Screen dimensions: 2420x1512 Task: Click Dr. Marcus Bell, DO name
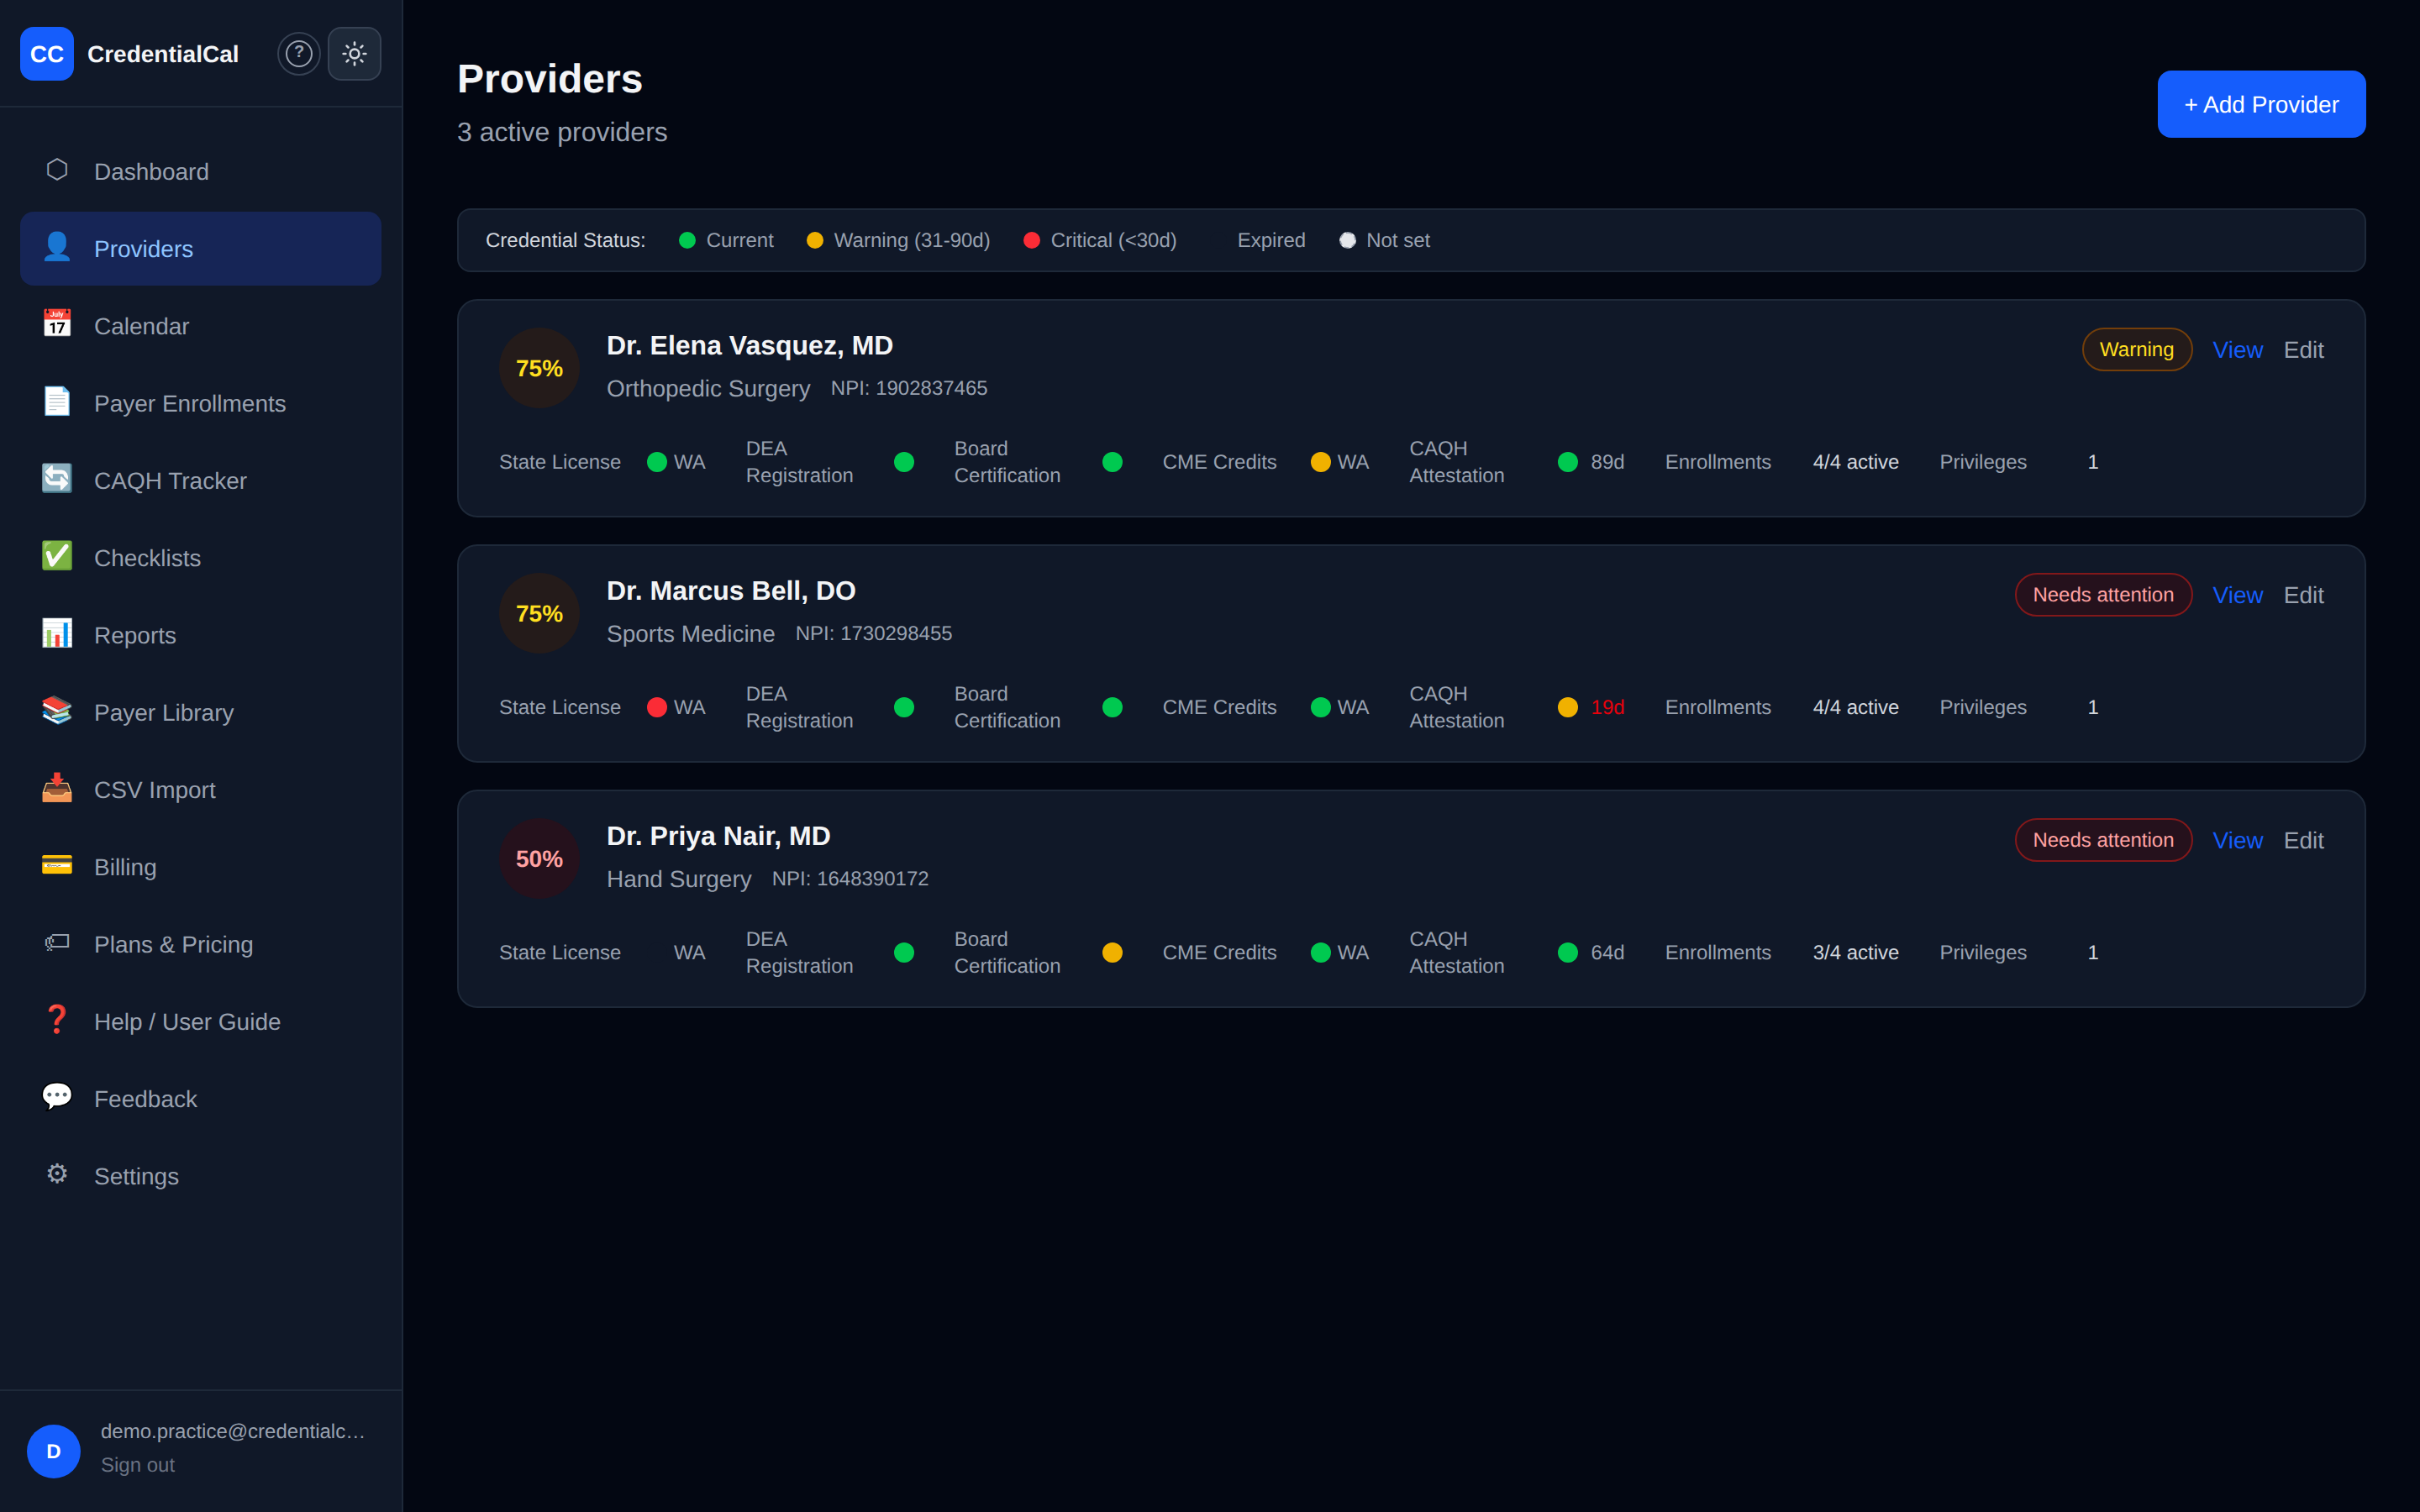(x=731, y=591)
